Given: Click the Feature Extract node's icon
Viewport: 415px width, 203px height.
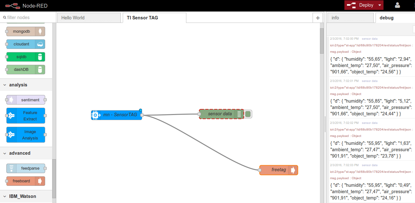Looking at the screenshot, I should point(11,116).
